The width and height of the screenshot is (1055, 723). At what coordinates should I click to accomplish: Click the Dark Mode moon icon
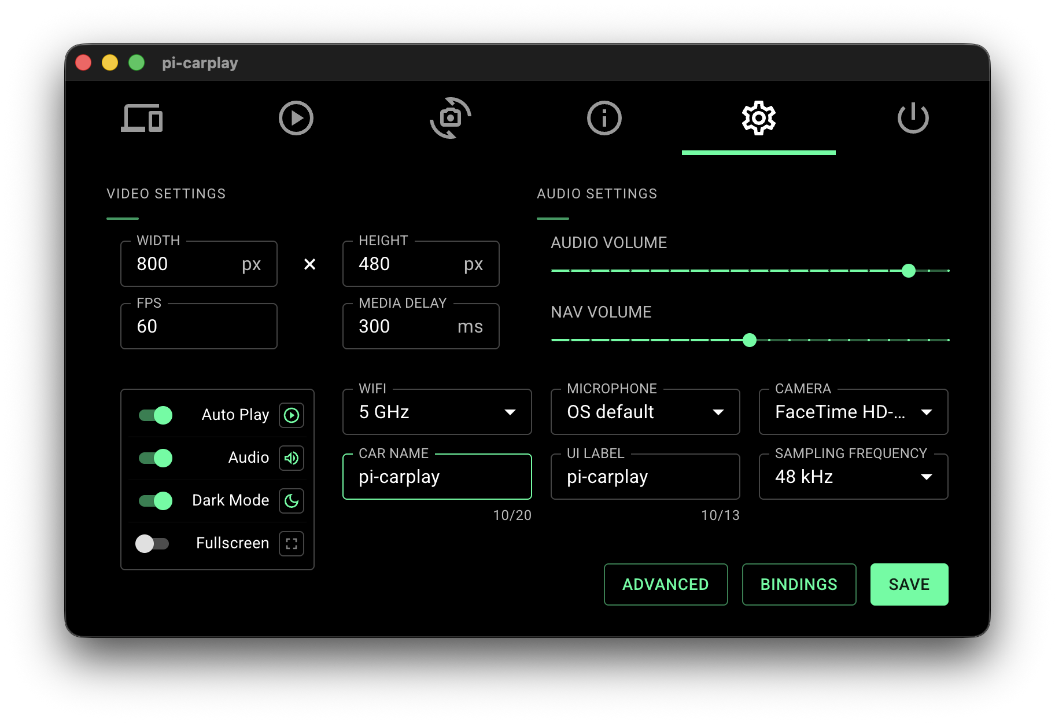pyautogui.click(x=292, y=501)
